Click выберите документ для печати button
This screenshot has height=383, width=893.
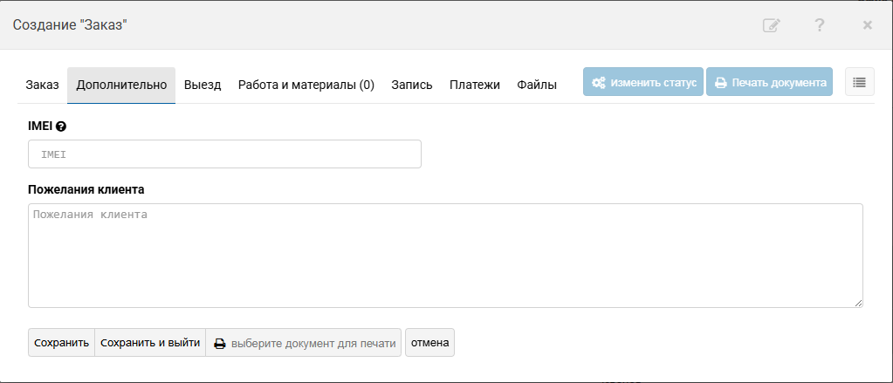[304, 343]
